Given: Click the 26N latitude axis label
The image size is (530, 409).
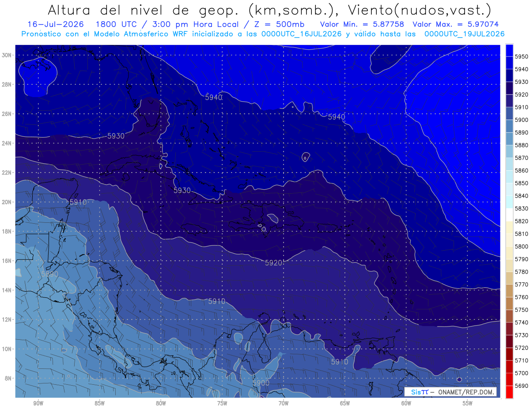Looking at the screenshot, I should (x=7, y=114).
